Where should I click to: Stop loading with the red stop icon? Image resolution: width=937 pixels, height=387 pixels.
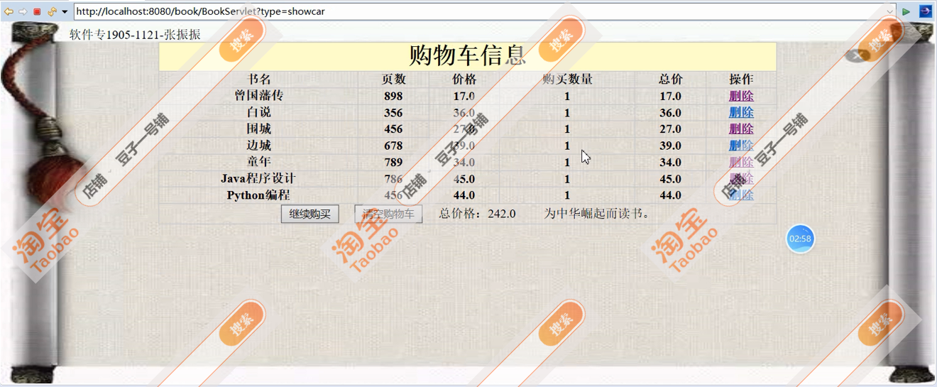coord(38,11)
